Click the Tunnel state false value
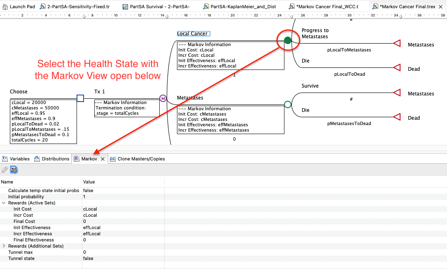447x269 pixels. point(88,258)
